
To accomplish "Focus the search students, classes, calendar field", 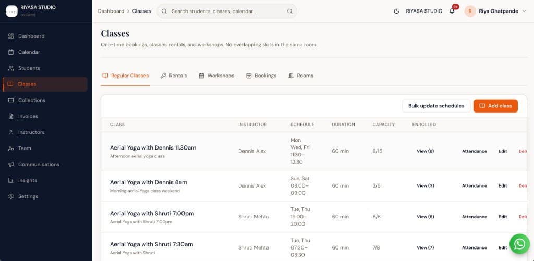I will [226, 11].
